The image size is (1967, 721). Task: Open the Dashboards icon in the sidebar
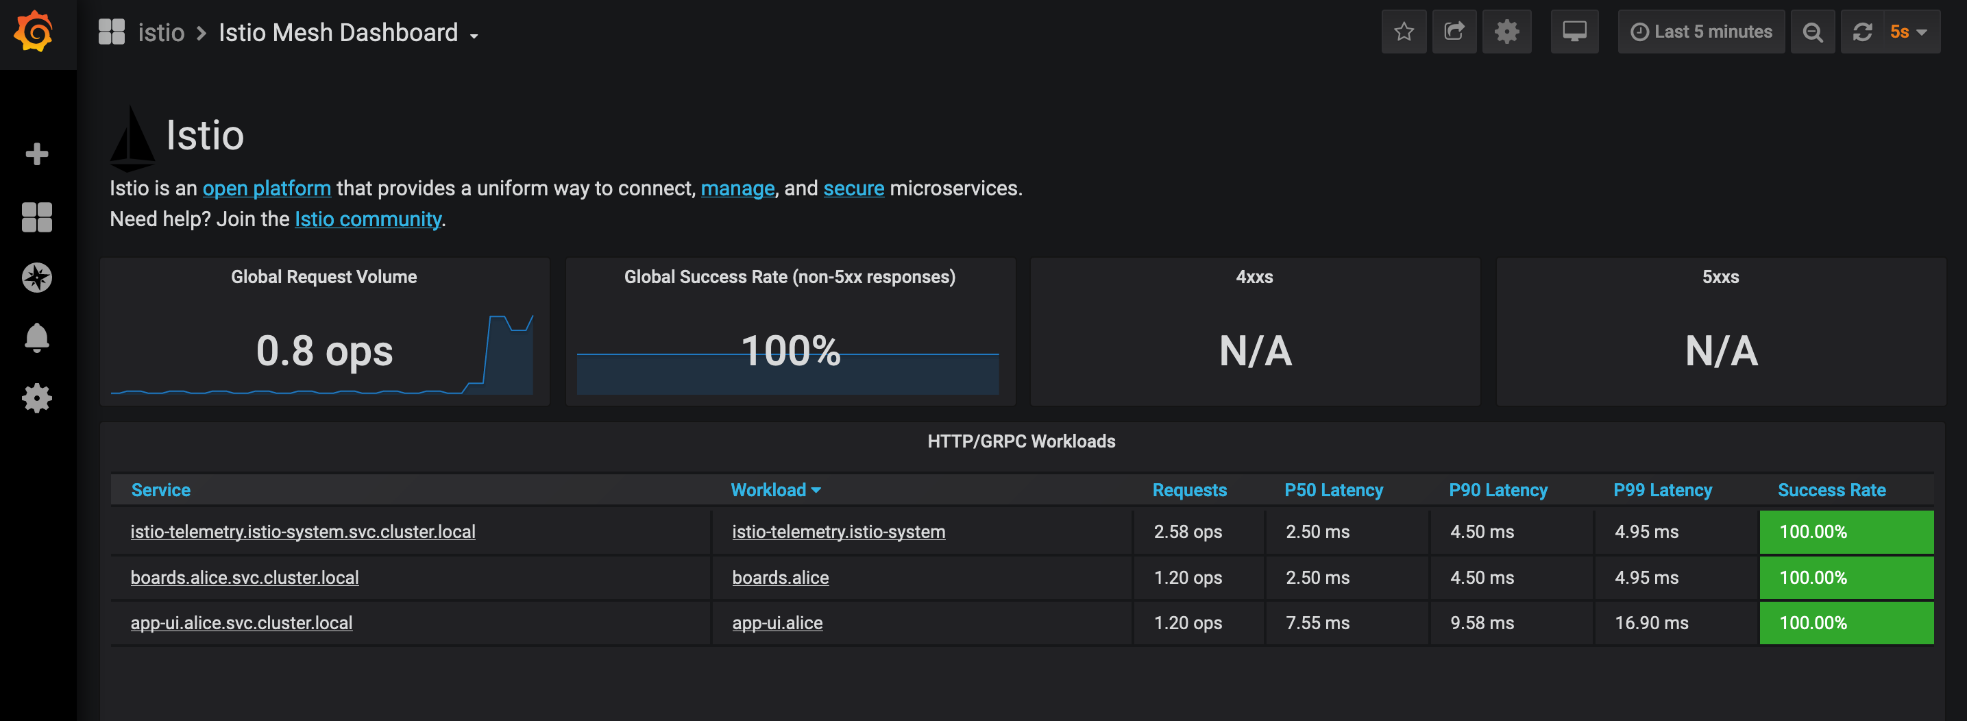click(36, 217)
